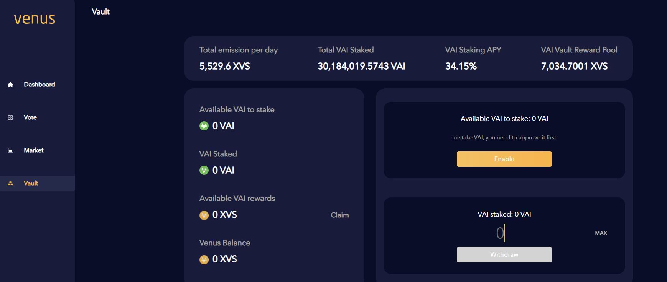Click the 'Available VAI to stake: 0 VAI' heading
Screen dimensions: 667x282
click(x=504, y=119)
